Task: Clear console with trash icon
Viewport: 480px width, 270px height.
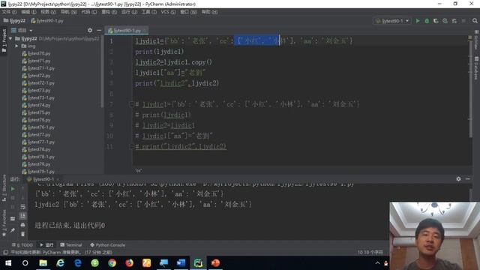Action: click(x=23, y=234)
